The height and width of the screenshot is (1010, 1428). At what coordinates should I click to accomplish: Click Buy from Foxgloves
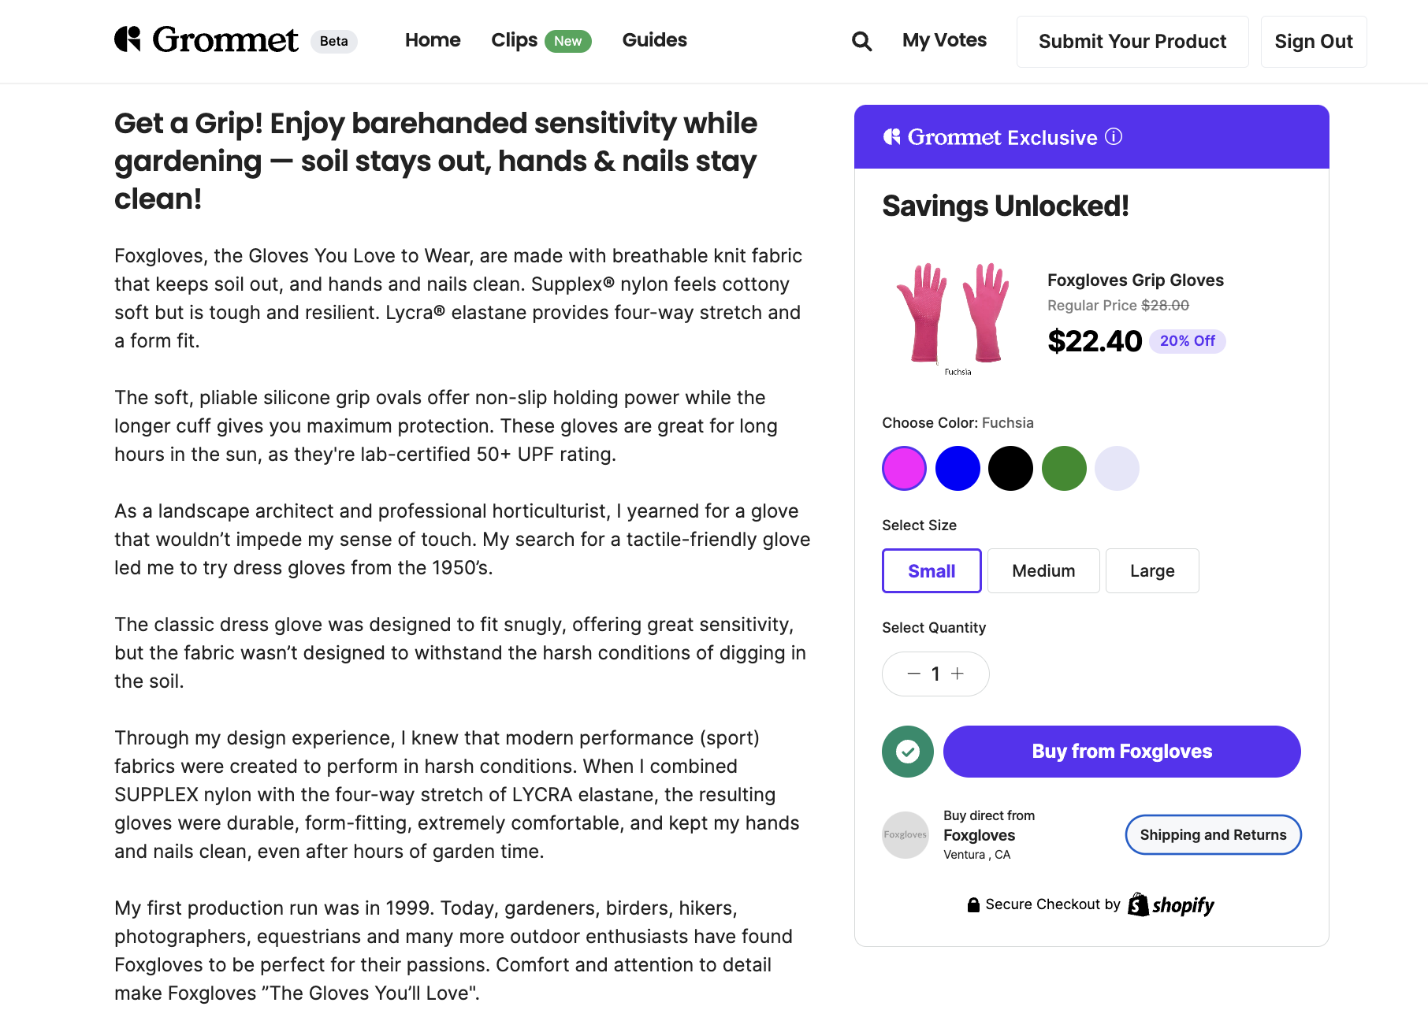(1121, 752)
